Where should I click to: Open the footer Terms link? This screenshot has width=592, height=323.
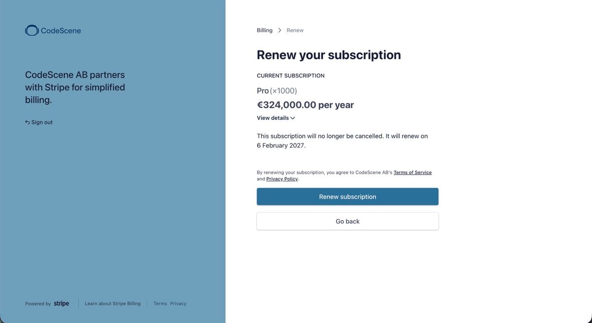pyautogui.click(x=160, y=304)
